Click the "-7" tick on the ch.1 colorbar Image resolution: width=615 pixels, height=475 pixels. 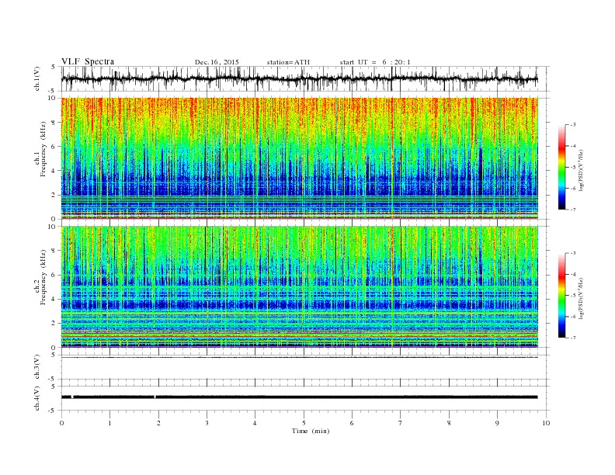pos(573,210)
